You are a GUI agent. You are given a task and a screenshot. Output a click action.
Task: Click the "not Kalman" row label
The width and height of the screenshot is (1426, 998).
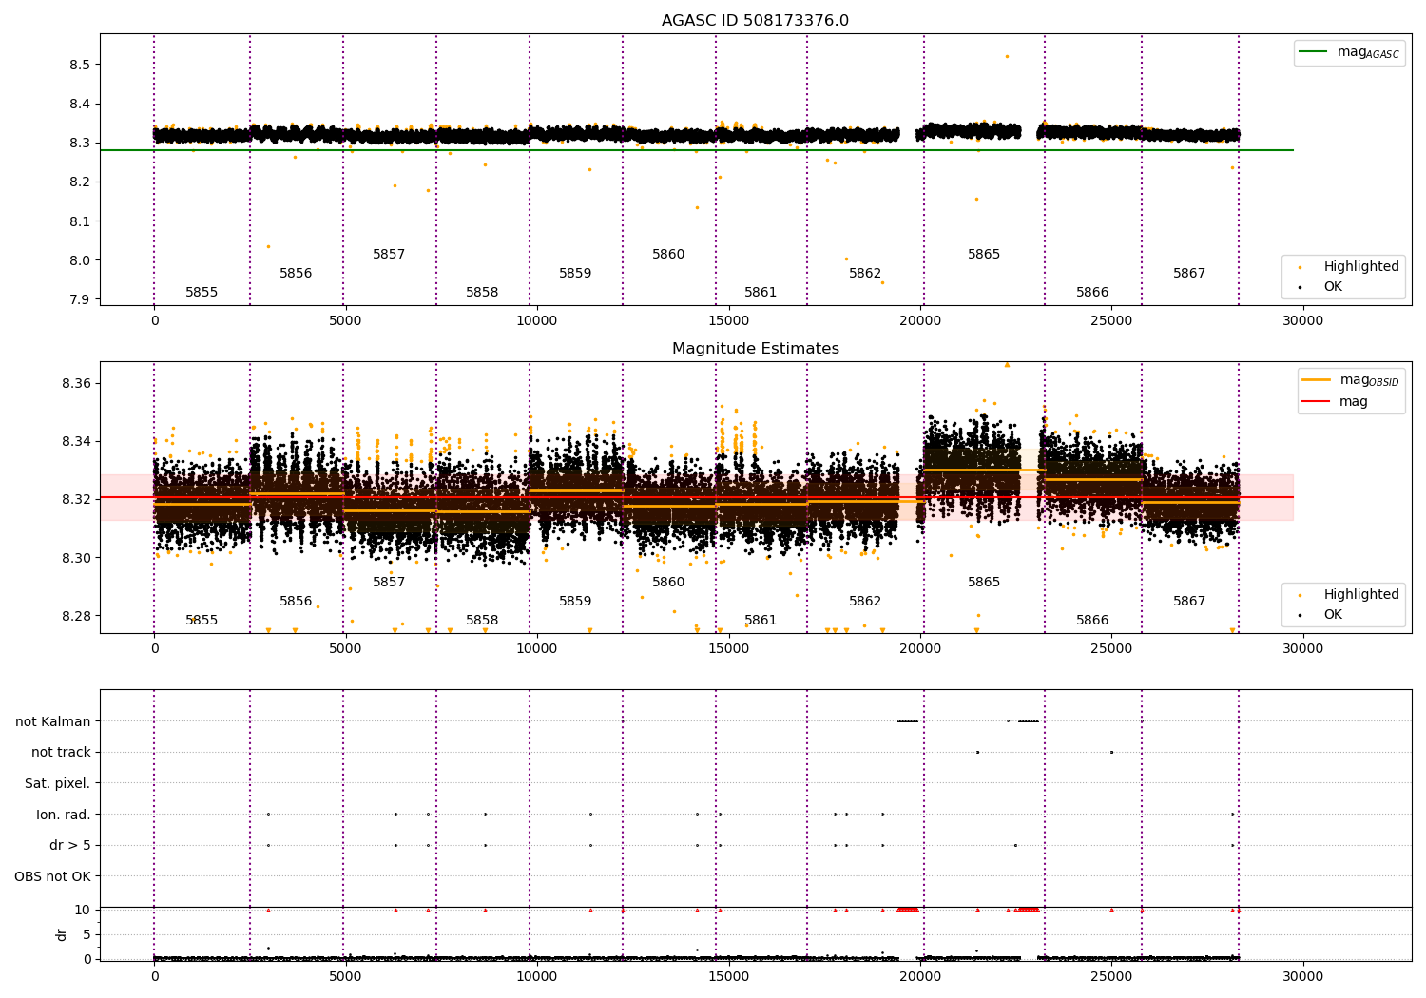[53, 721]
